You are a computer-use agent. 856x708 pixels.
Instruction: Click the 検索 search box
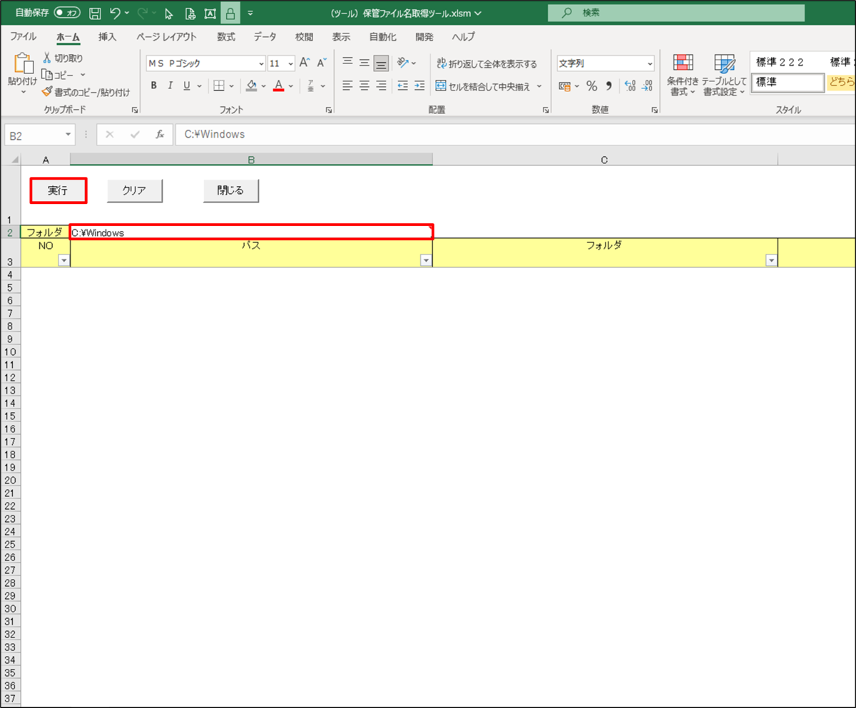click(x=676, y=13)
